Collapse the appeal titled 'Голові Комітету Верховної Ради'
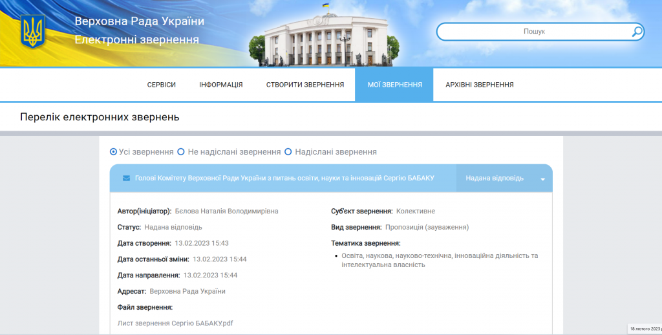Image resolution: width=662 pixels, height=335 pixels. click(284, 178)
